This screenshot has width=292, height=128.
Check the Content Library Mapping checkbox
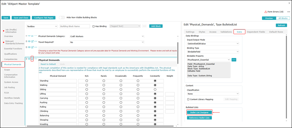click(188, 99)
